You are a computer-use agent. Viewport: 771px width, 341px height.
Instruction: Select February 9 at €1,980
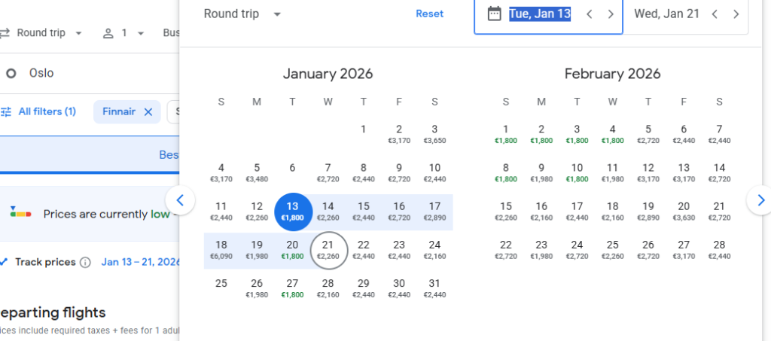click(x=541, y=172)
